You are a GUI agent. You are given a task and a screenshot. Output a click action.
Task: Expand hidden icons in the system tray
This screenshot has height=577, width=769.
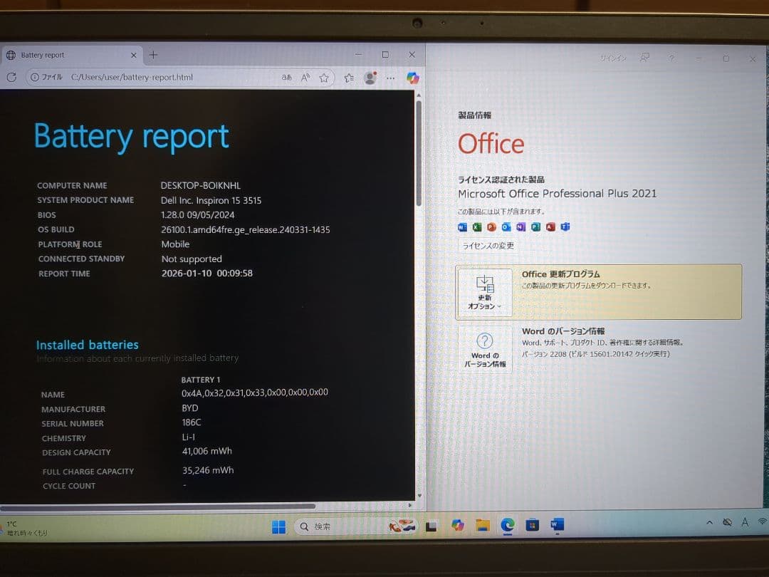pyautogui.click(x=709, y=522)
